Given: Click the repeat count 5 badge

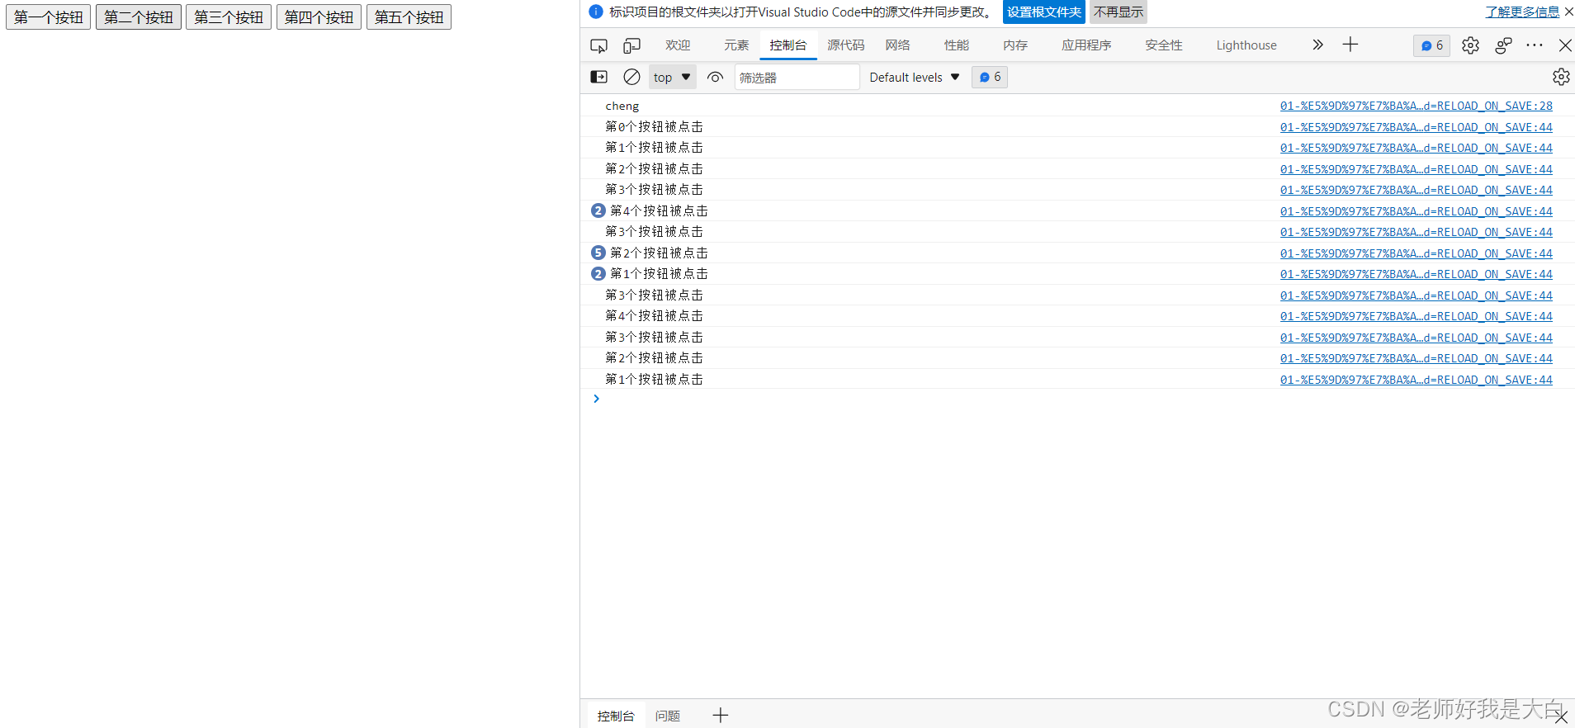Looking at the screenshot, I should coord(598,253).
